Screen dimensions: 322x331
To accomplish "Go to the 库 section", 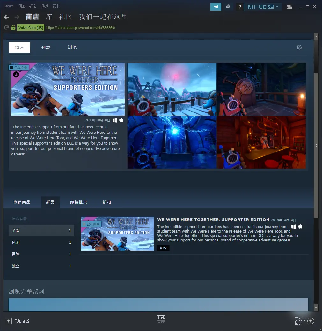I will pyautogui.click(x=49, y=17).
